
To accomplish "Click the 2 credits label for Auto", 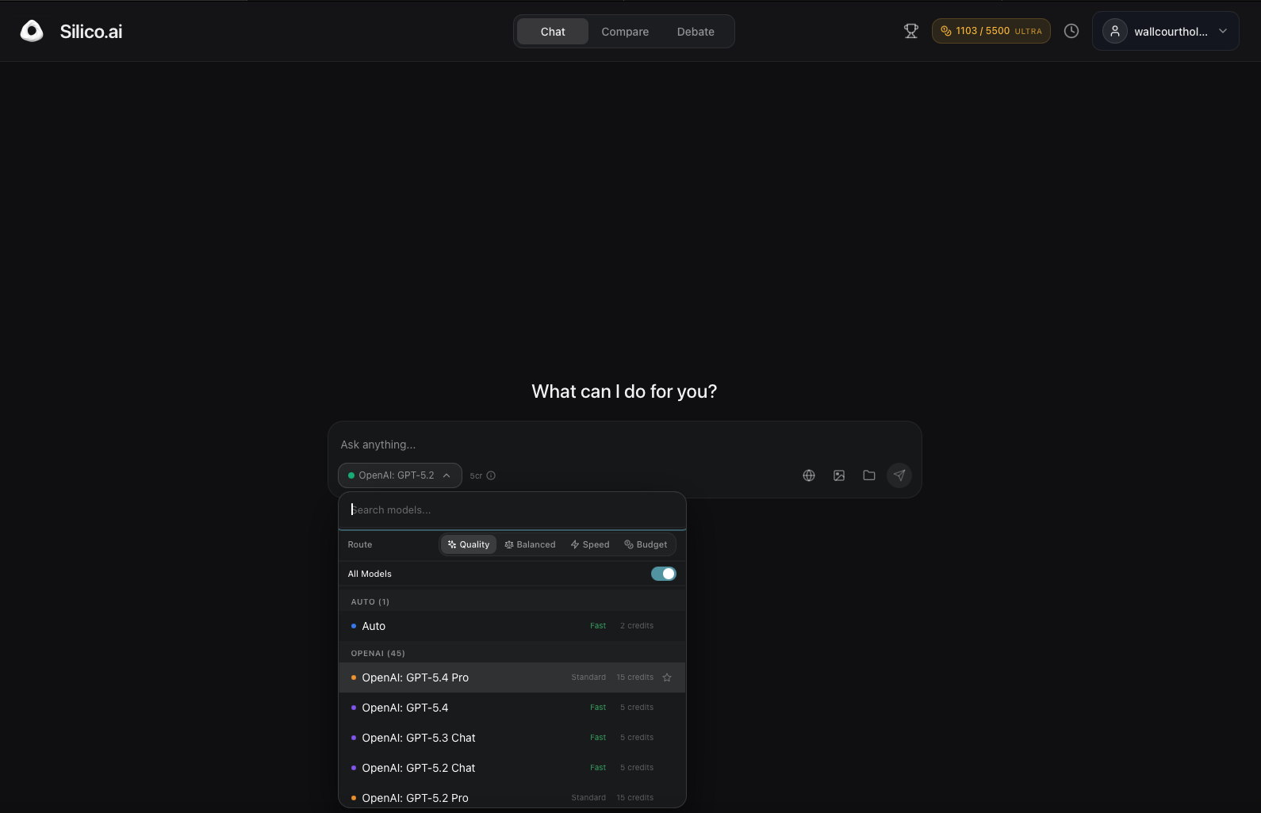I will point(637,626).
